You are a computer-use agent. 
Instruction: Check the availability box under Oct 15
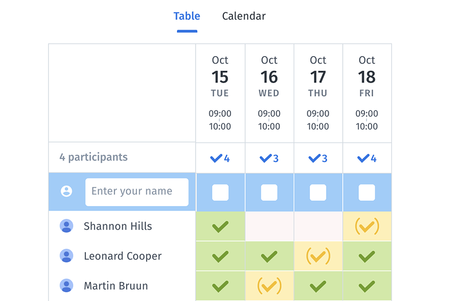(220, 191)
